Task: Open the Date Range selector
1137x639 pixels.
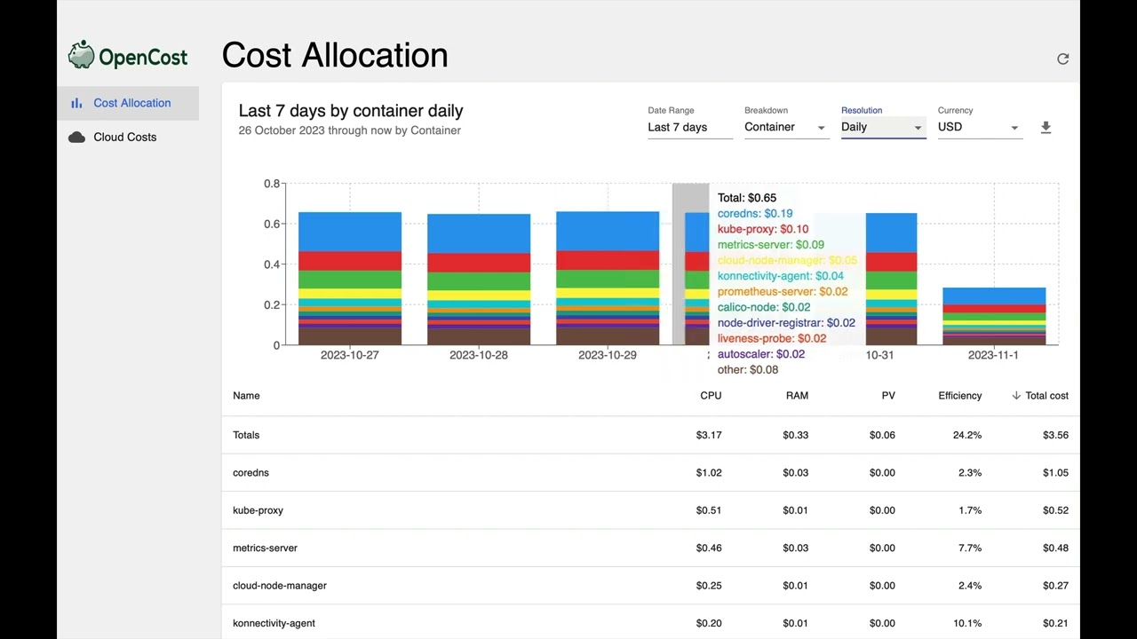Action: [690, 127]
